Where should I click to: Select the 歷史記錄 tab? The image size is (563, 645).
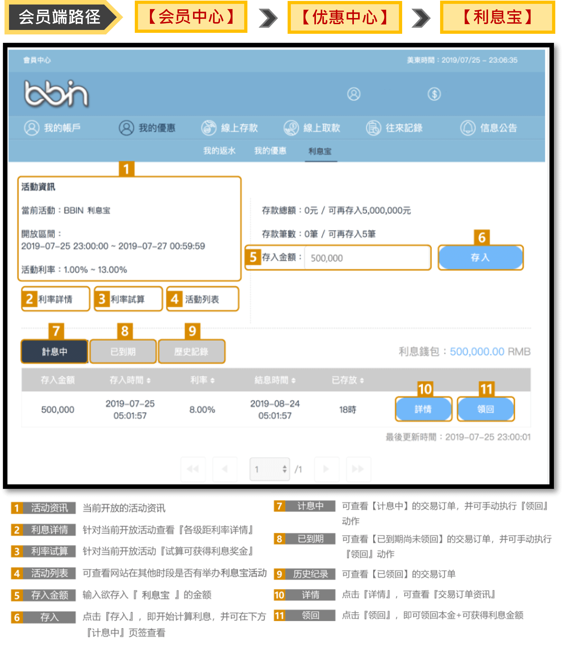point(191,351)
